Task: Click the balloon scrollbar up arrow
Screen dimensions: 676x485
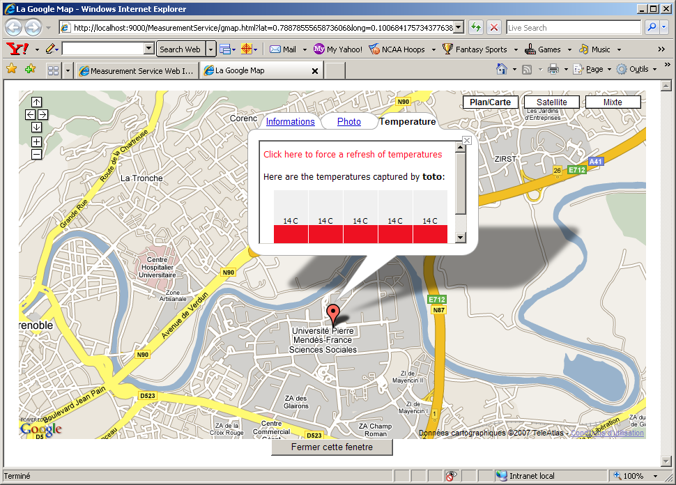Action: pos(461,148)
